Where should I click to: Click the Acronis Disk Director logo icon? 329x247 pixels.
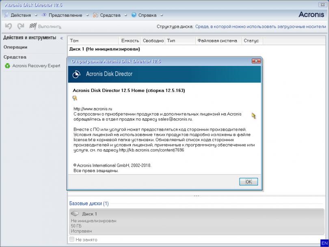pos(76,74)
